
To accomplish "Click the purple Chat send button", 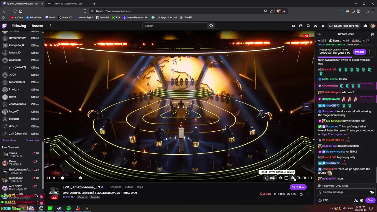I will 370,201.
